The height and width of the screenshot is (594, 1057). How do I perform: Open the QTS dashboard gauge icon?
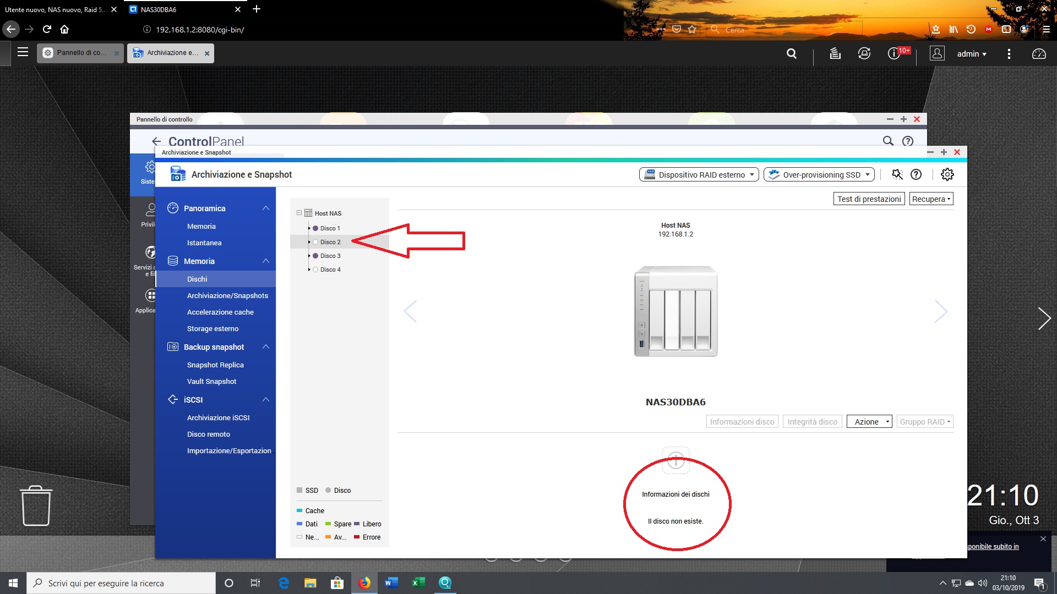[x=1039, y=53]
